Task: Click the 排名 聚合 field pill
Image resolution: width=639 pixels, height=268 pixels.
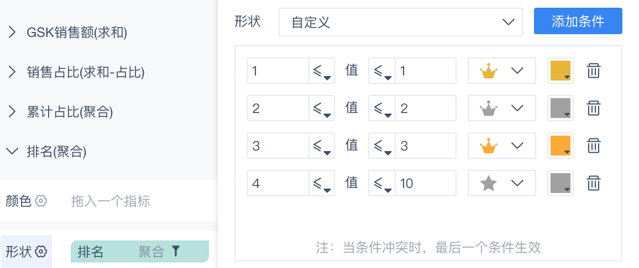Action: point(140,251)
